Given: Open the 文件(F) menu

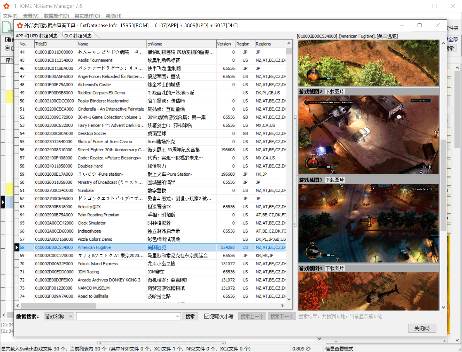Looking at the screenshot, I should click(x=10, y=16).
